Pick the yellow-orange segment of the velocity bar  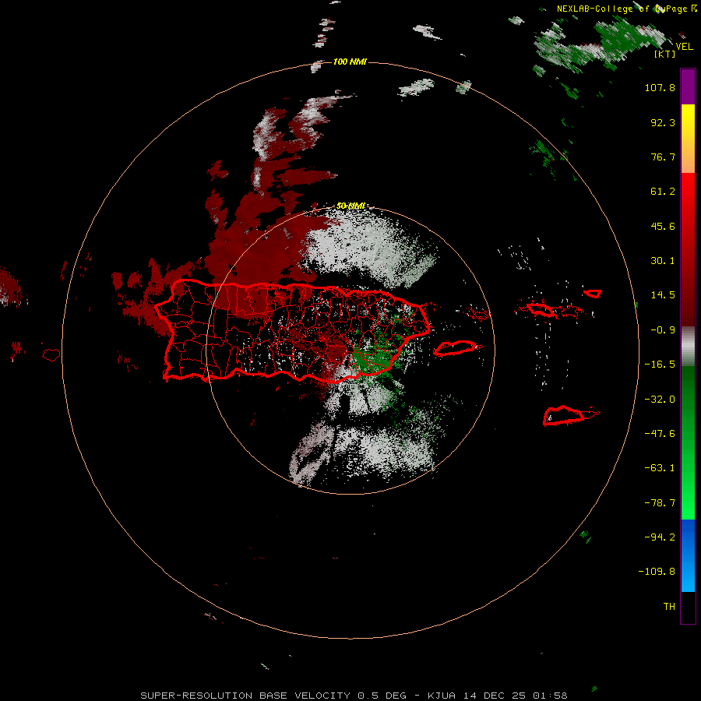click(688, 139)
